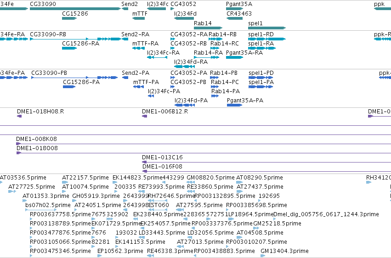Select BAC end DME1-006B12.R label

165,111
